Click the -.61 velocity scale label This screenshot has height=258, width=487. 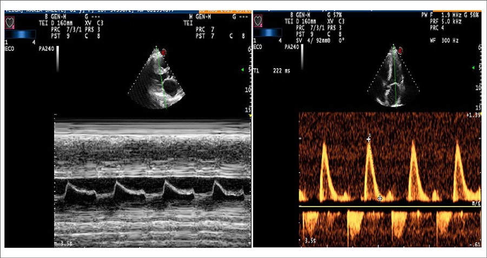475,244
